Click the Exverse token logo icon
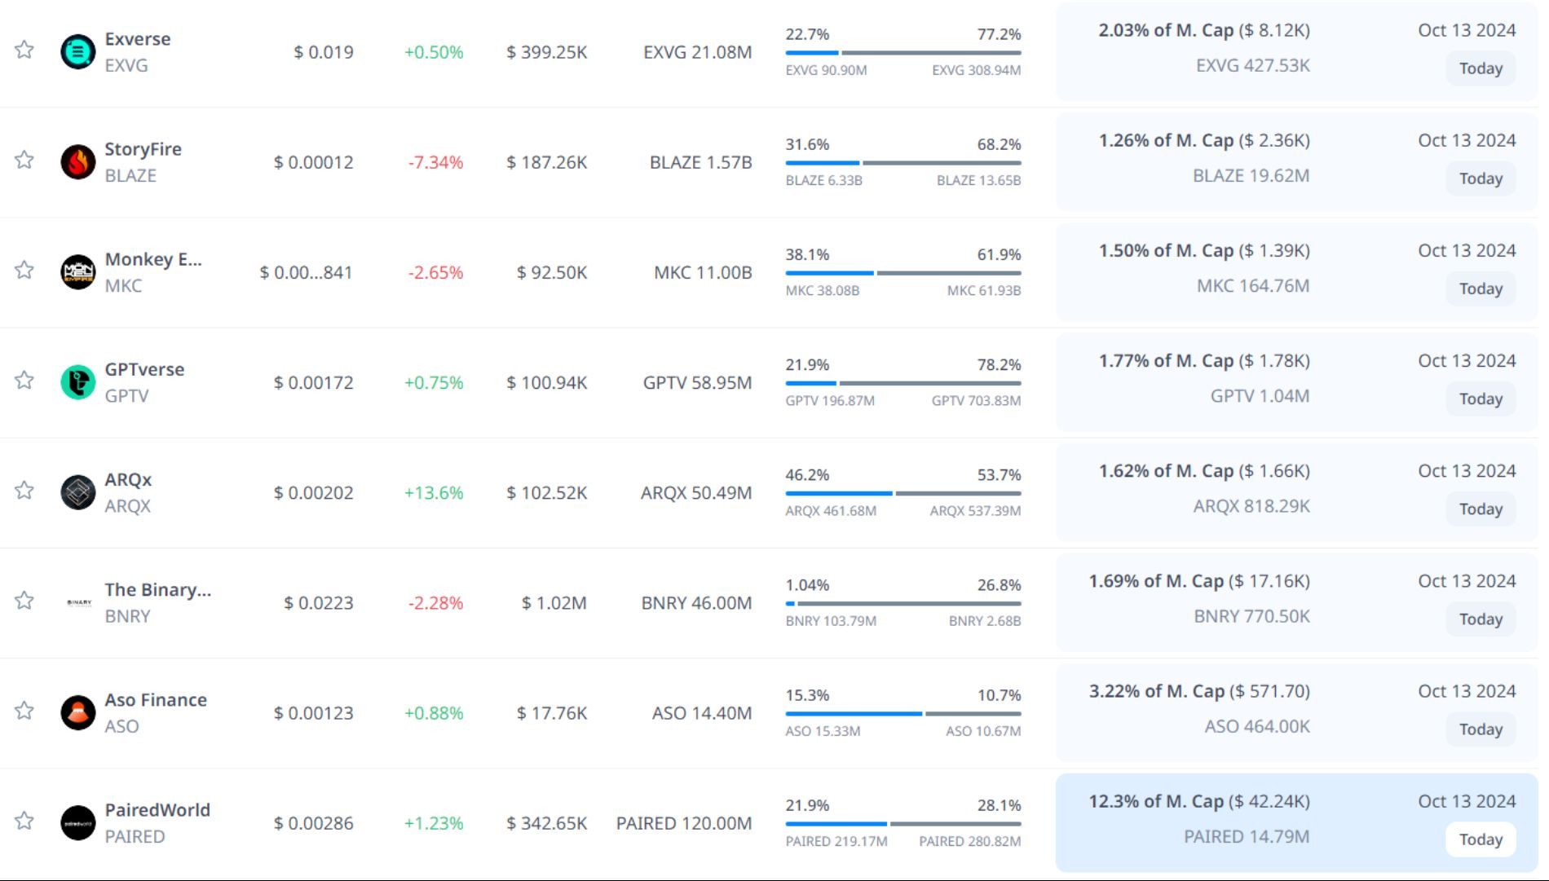 coord(78,52)
